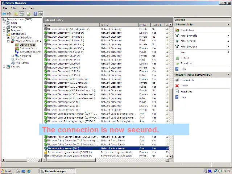Screen dimensions: 232x174
Task: Sort rules by the Group column header
Action: click(x=119, y=25)
